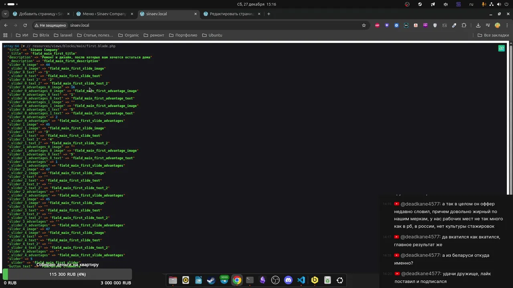
Task: Show applications via the Ubuntu logo
Action: click(x=340, y=280)
